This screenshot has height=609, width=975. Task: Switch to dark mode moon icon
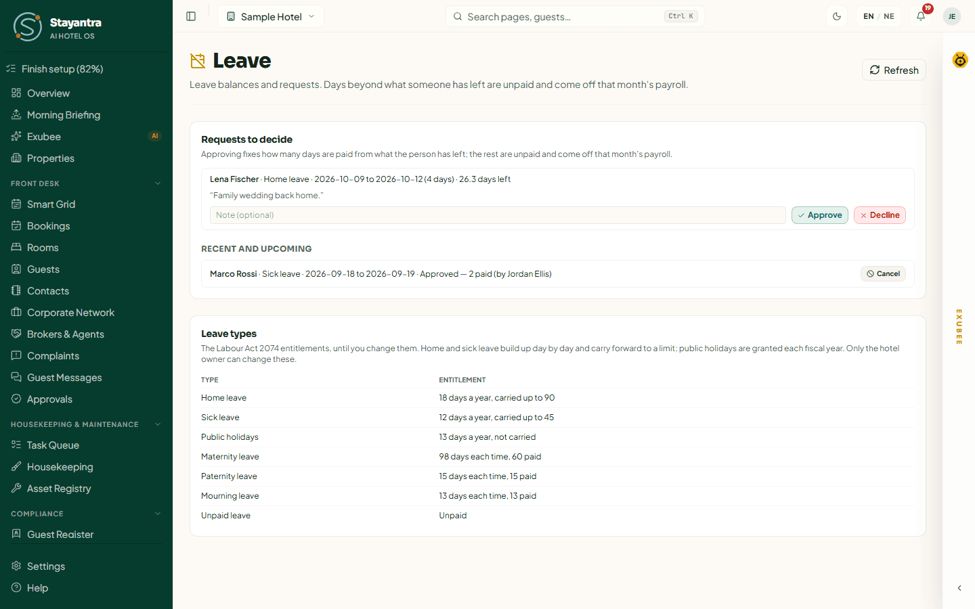click(837, 16)
